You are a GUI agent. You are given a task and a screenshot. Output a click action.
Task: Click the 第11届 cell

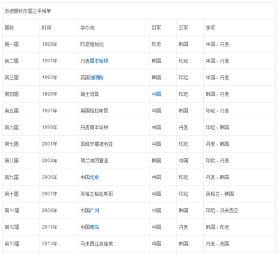click(x=12, y=211)
